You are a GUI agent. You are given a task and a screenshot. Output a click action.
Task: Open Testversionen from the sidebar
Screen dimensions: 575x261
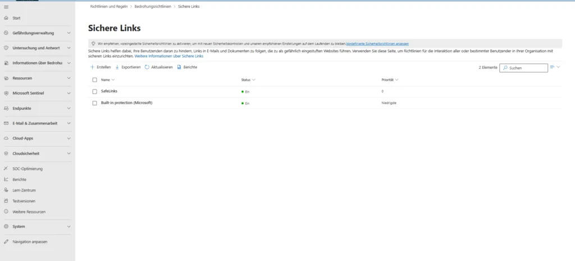tap(24, 201)
